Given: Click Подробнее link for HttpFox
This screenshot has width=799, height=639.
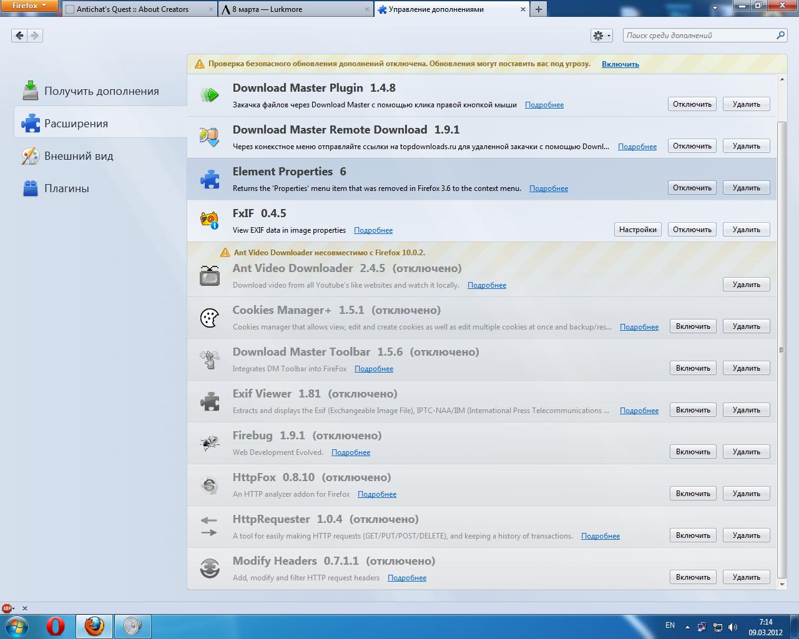Looking at the screenshot, I should 377,494.
